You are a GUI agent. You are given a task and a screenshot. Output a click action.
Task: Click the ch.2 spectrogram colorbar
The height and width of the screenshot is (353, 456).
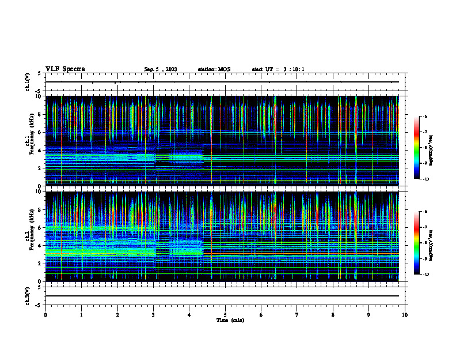click(416, 243)
